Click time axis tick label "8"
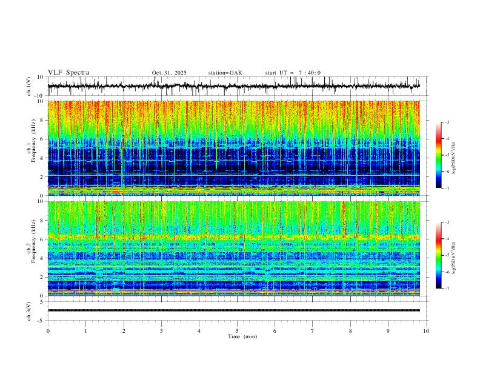The image size is (480, 371). [x=350, y=331]
